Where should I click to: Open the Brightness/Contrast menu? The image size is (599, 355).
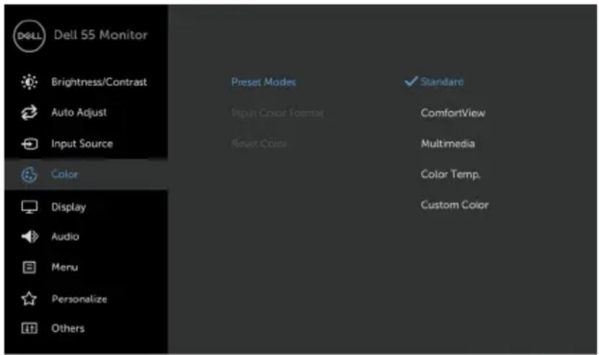coord(99,82)
